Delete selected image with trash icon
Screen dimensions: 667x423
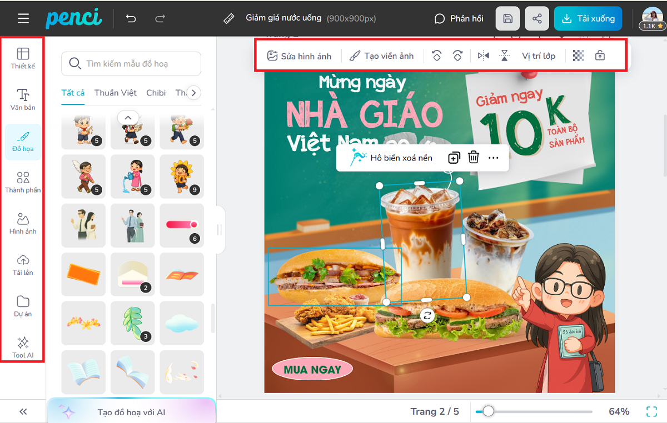tap(474, 158)
